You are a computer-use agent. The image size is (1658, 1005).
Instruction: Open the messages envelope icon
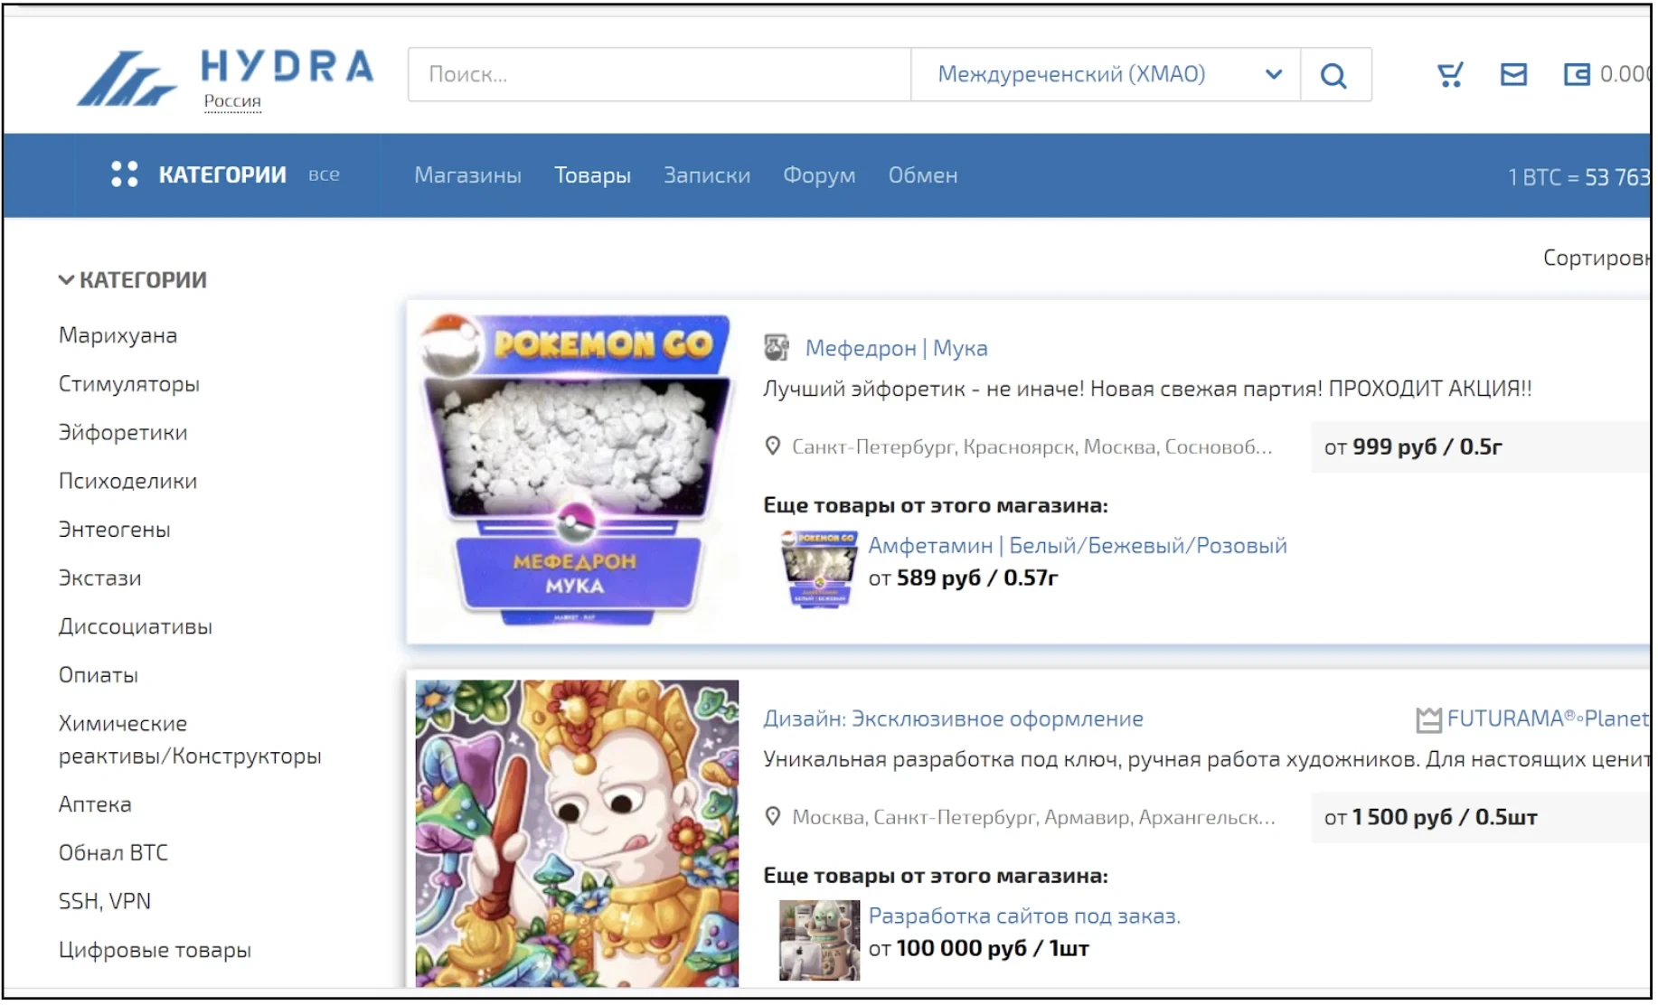(1513, 74)
